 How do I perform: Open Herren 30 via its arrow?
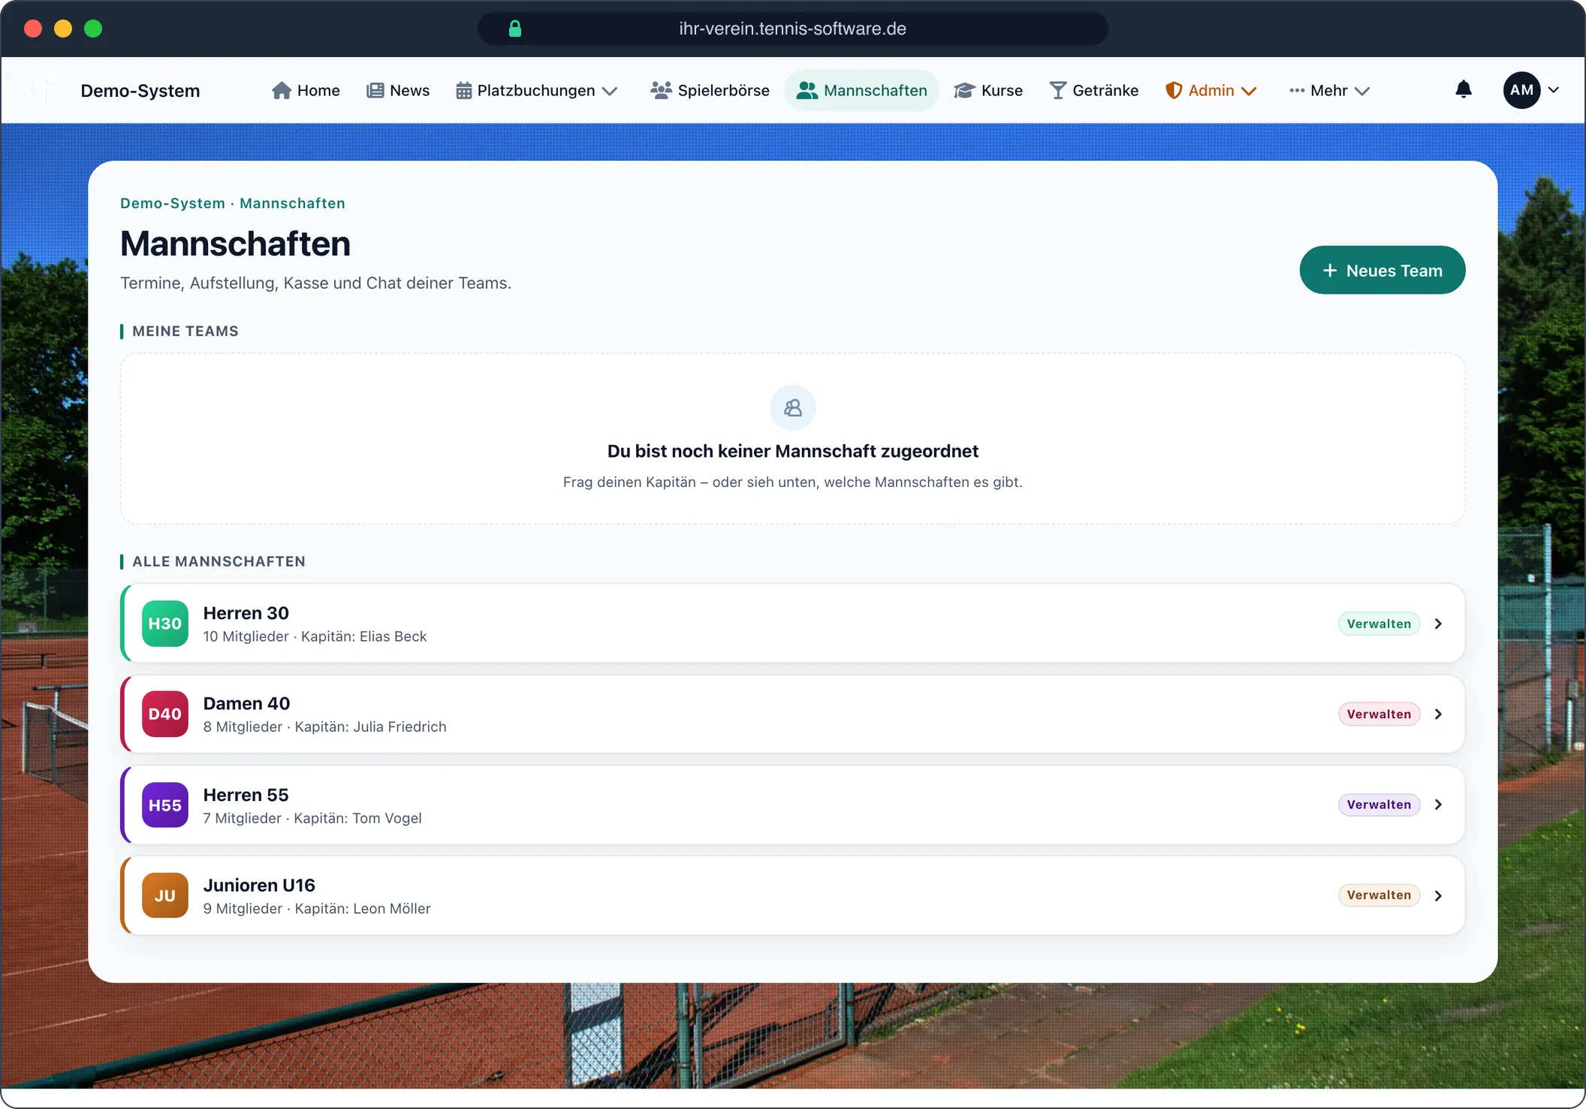tap(1438, 624)
